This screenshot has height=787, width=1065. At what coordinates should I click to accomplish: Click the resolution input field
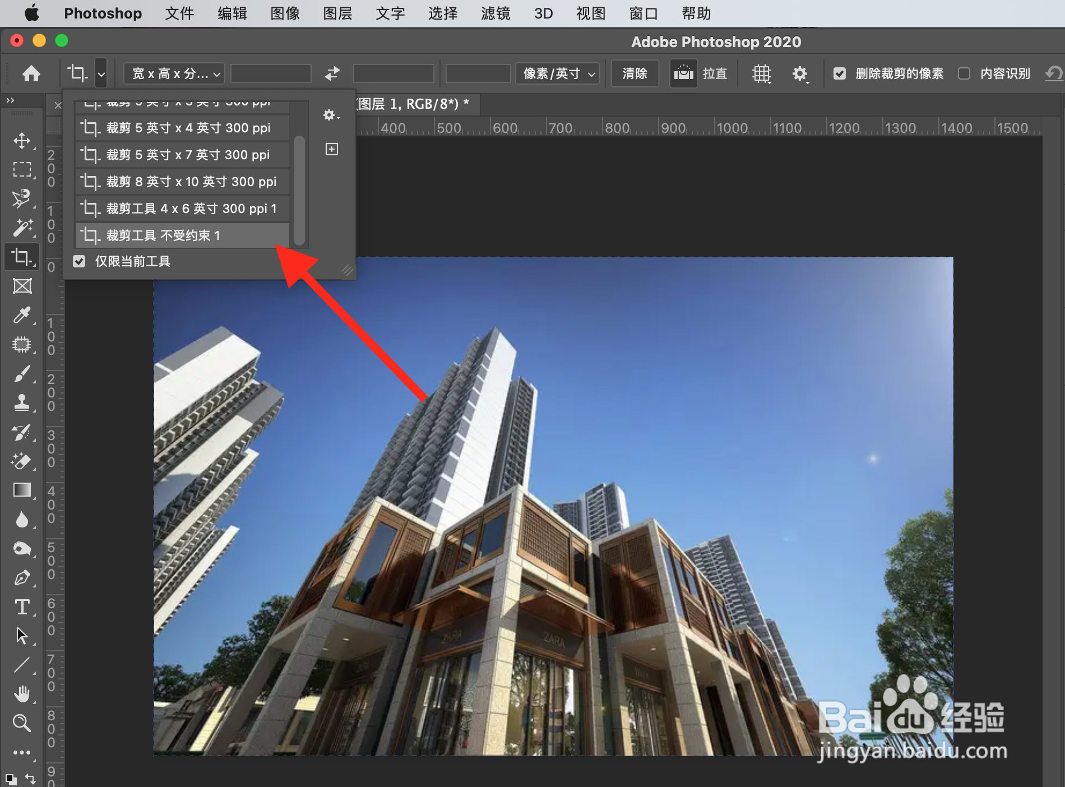coord(478,73)
